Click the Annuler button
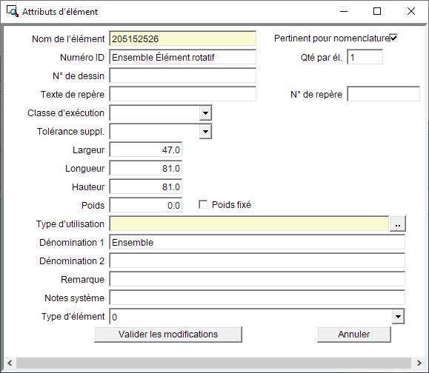 (x=354, y=335)
